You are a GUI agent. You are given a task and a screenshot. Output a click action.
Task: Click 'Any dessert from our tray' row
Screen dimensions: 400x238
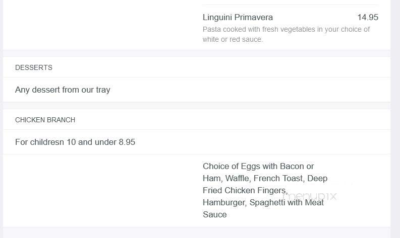pos(197,90)
